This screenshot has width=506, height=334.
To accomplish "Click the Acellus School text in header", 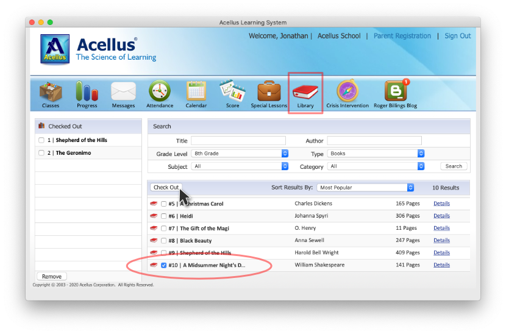I will pos(339,36).
